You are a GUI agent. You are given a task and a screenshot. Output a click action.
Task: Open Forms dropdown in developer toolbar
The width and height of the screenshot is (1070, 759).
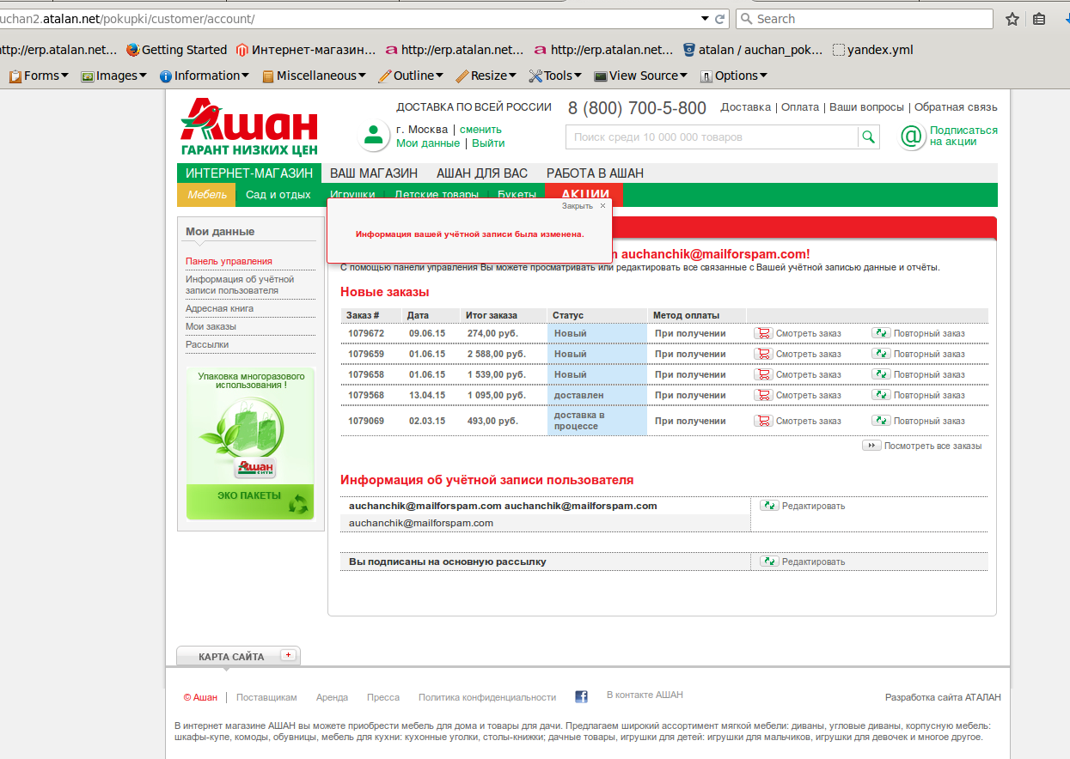click(40, 76)
